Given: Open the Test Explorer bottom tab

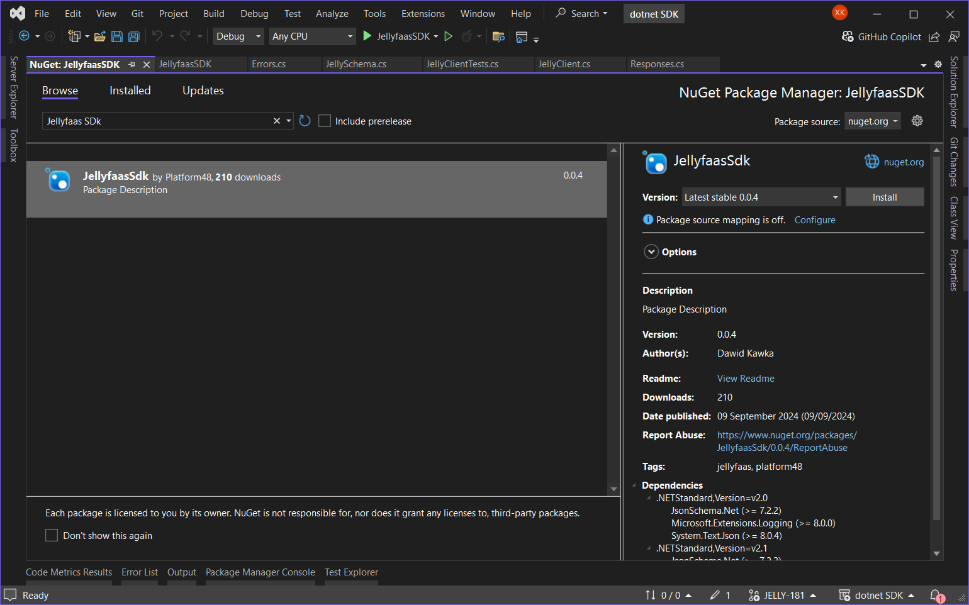Looking at the screenshot, I should [351, 572].
